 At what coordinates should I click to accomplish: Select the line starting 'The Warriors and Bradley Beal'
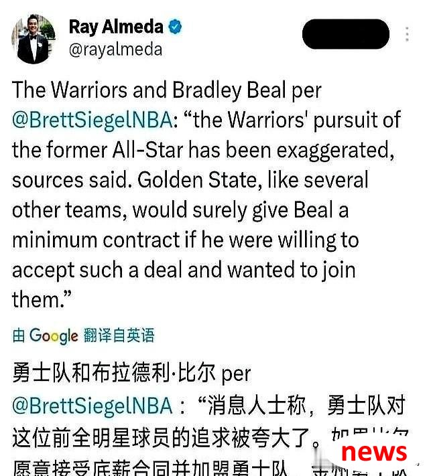[x=167, y=90]
